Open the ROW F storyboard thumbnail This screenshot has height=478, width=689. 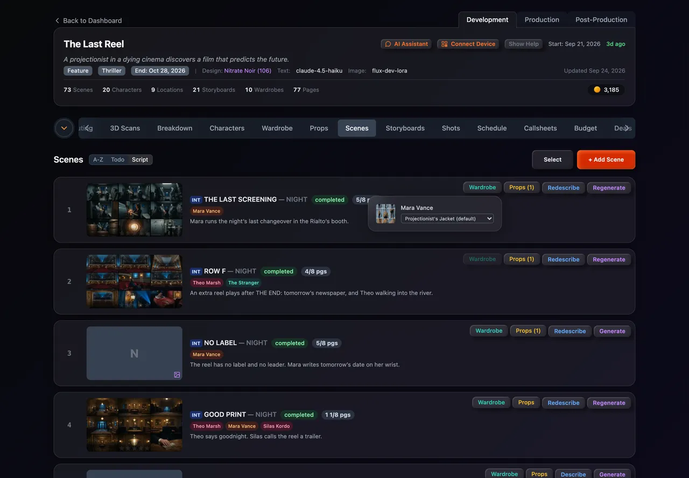[135, 281]
